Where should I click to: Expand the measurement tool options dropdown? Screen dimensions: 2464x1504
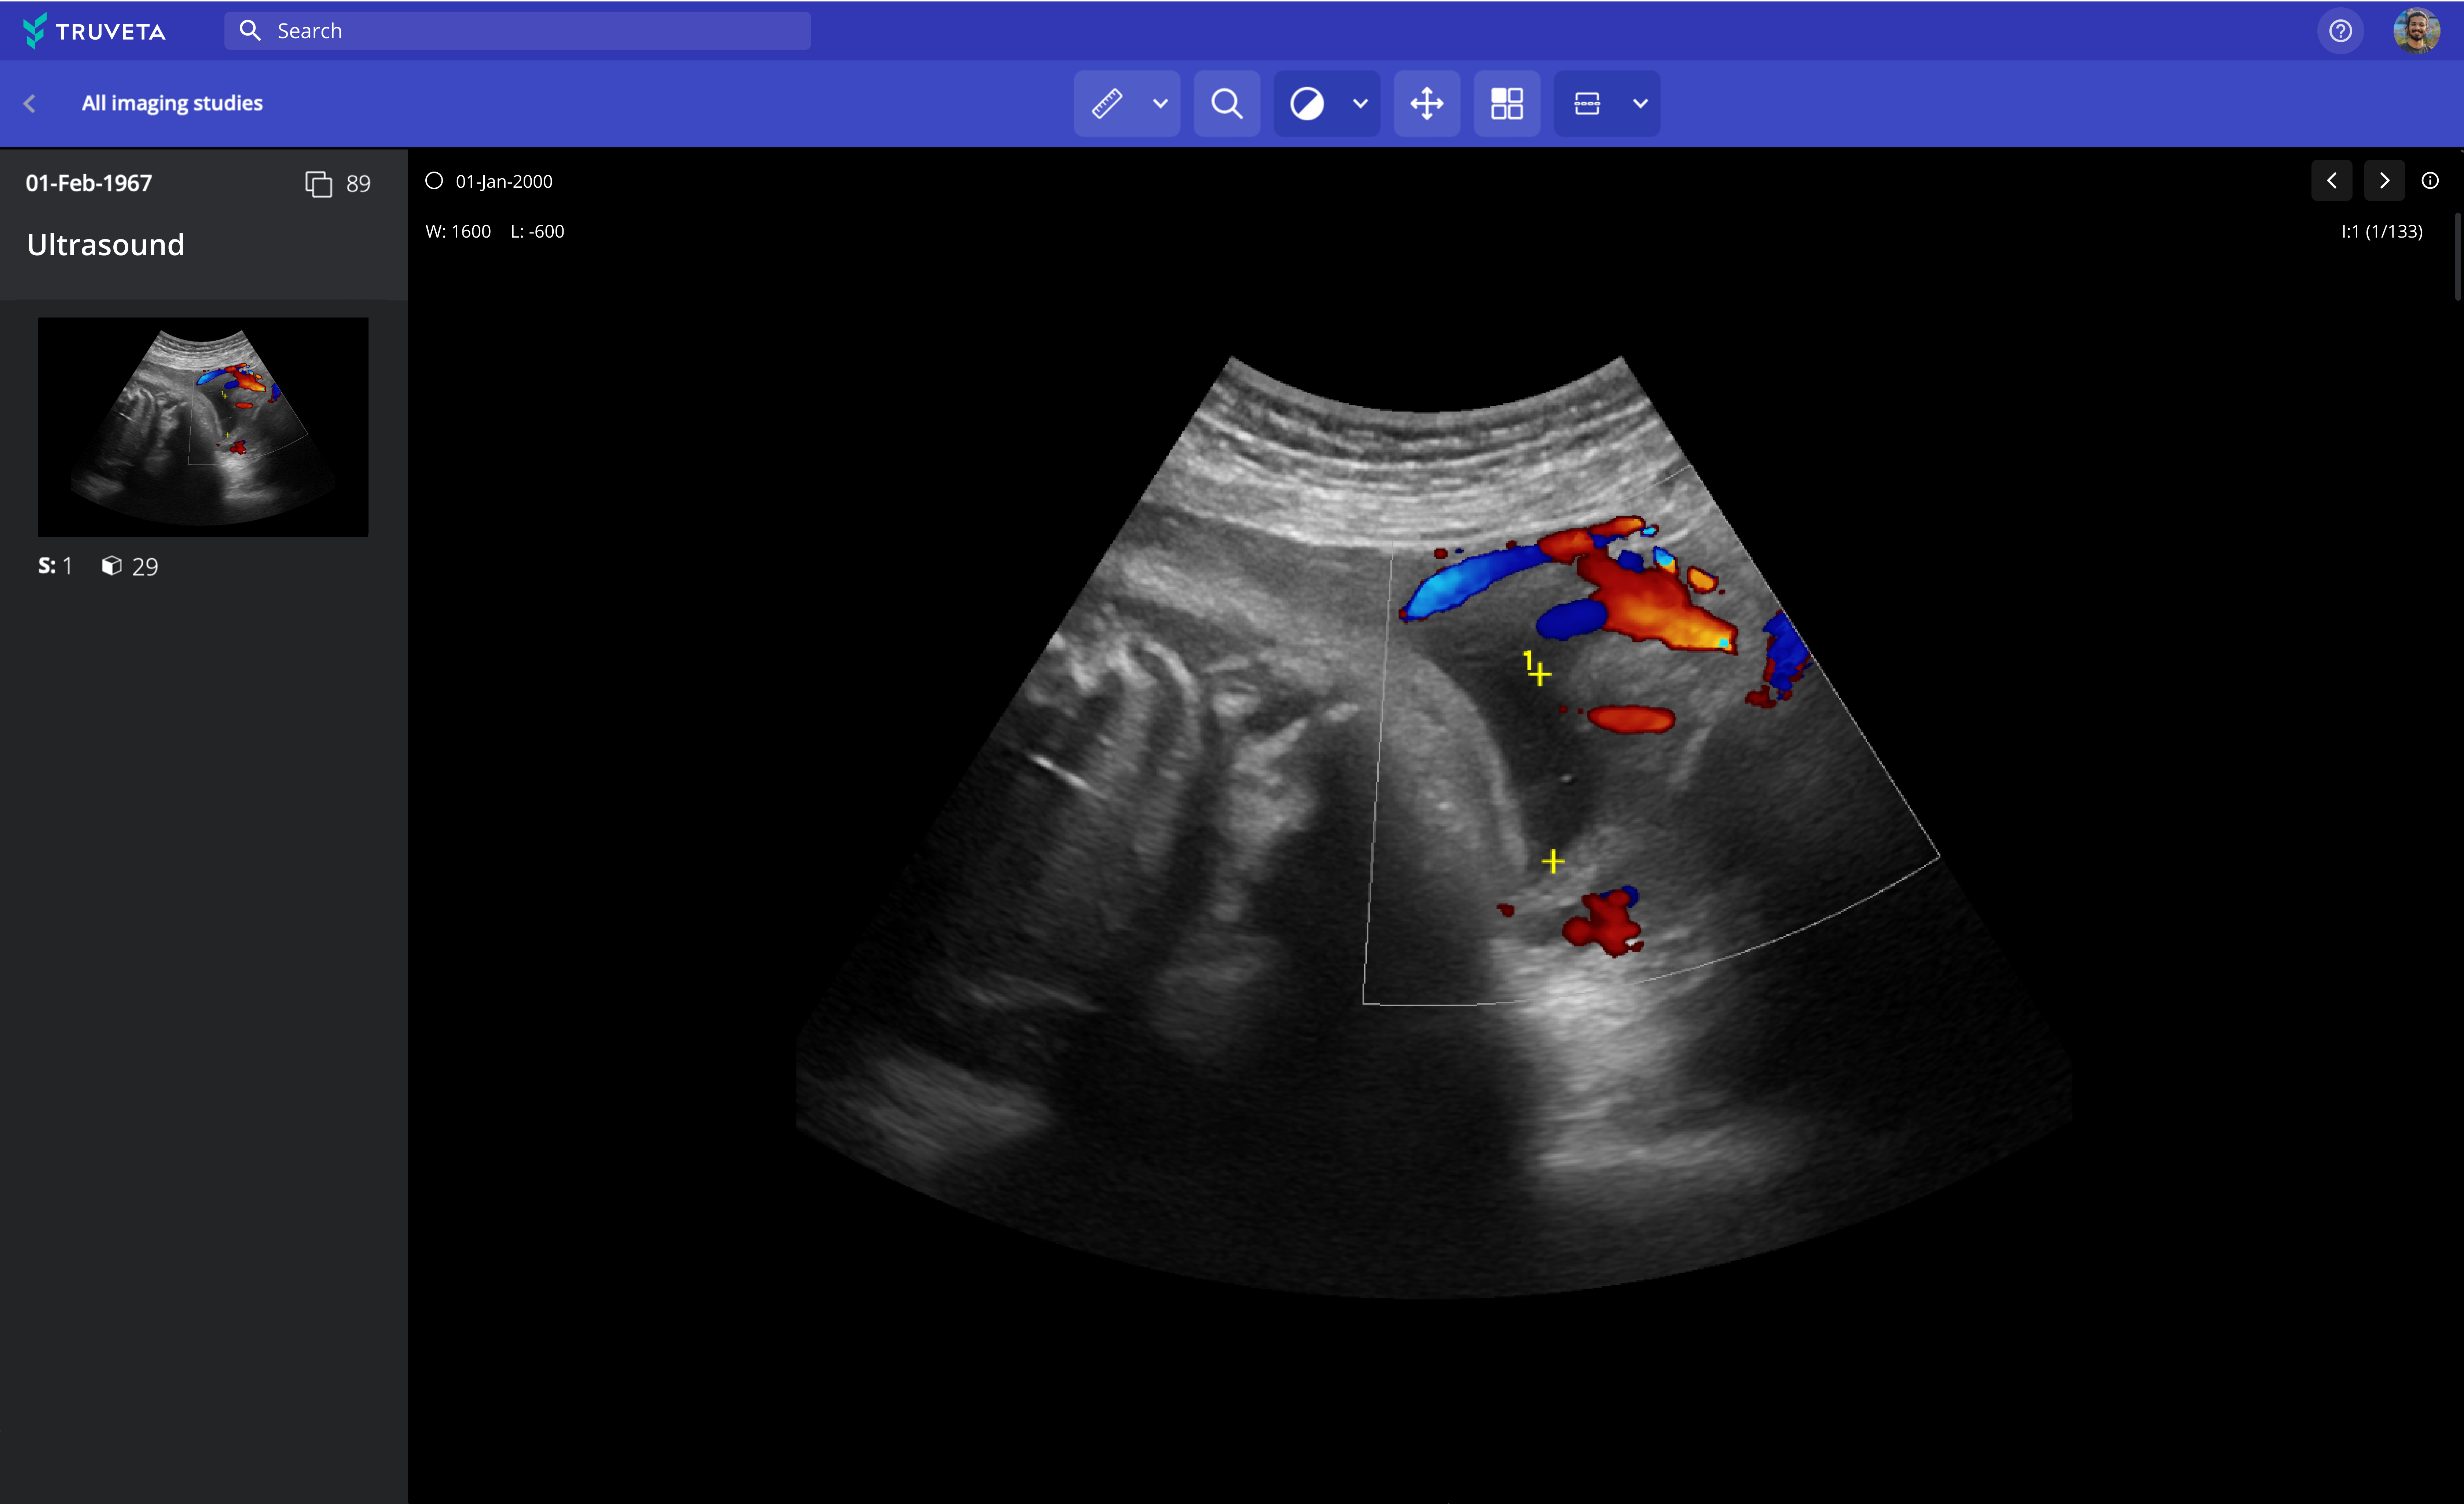tap(1161, 103)
